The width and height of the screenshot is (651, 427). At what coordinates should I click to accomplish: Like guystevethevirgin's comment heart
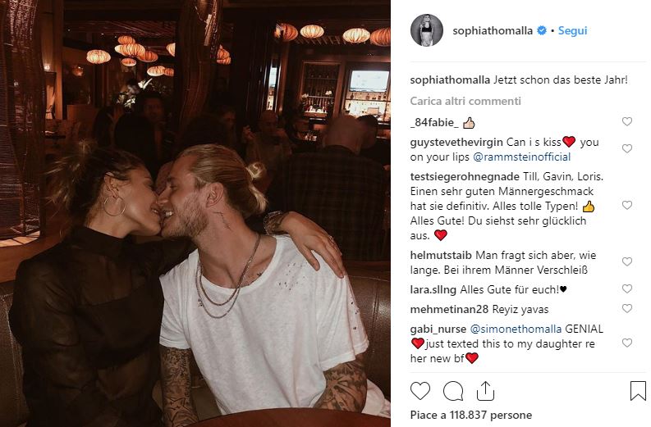[627, 148]
